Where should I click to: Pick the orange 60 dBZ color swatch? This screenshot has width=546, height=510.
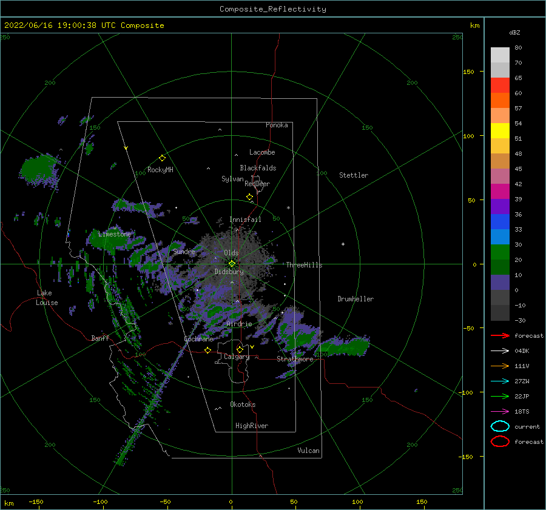click(500, 100)
